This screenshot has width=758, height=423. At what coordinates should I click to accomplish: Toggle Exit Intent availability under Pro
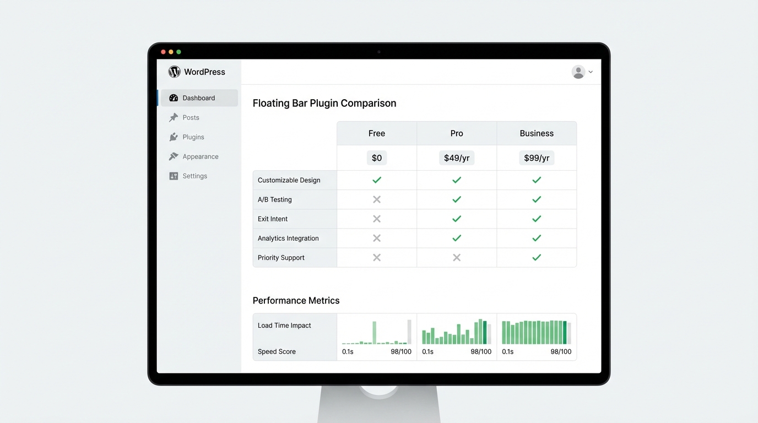tap(456, 219)
